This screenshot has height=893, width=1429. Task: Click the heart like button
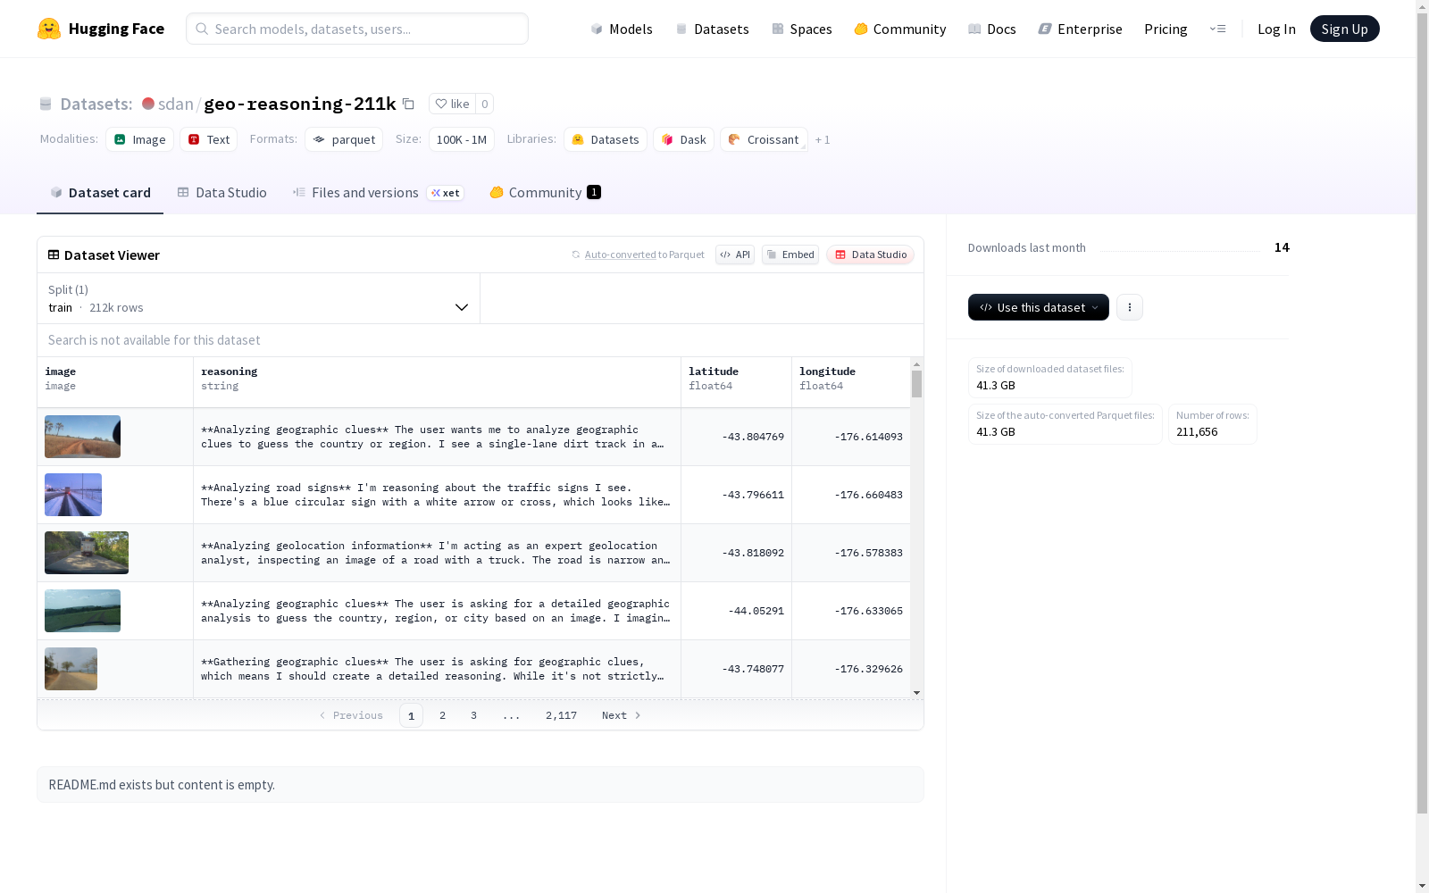pyautogui.click(x=452, y=104)
